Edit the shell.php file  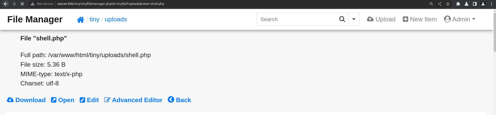89,100
